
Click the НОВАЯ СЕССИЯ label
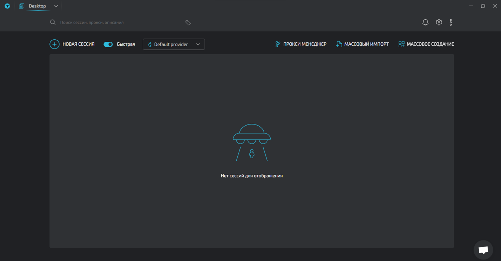[79, 44]
